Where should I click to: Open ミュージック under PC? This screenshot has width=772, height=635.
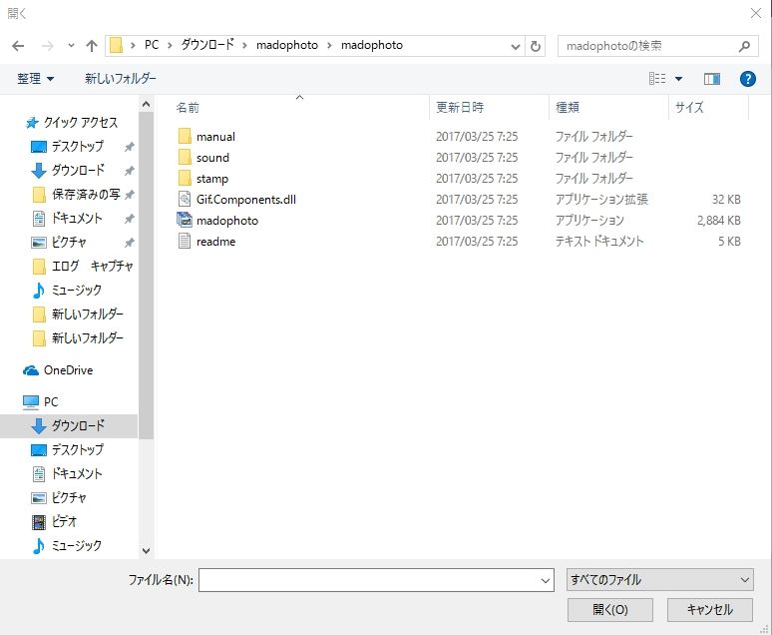point(77,546)
